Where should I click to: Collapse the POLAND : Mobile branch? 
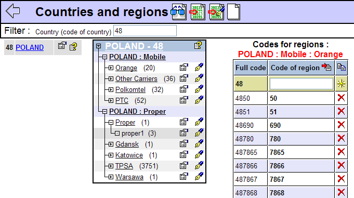[104, 57]
